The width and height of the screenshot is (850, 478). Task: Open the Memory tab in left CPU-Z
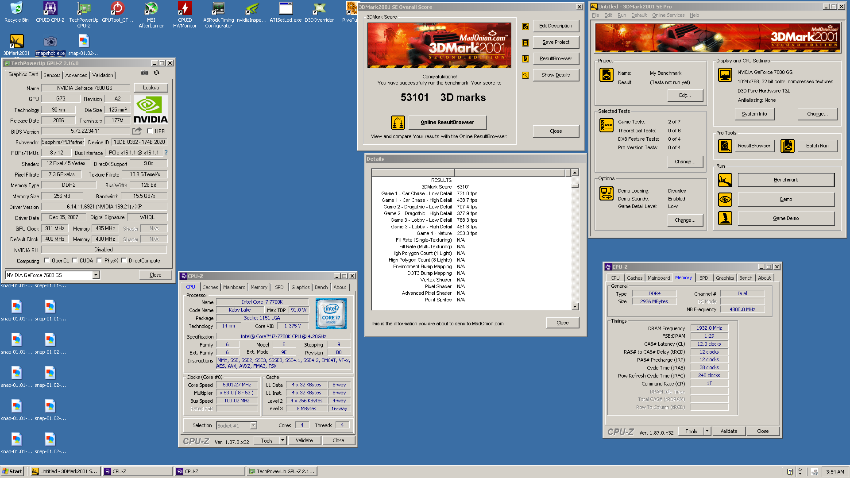click(259, 287)
